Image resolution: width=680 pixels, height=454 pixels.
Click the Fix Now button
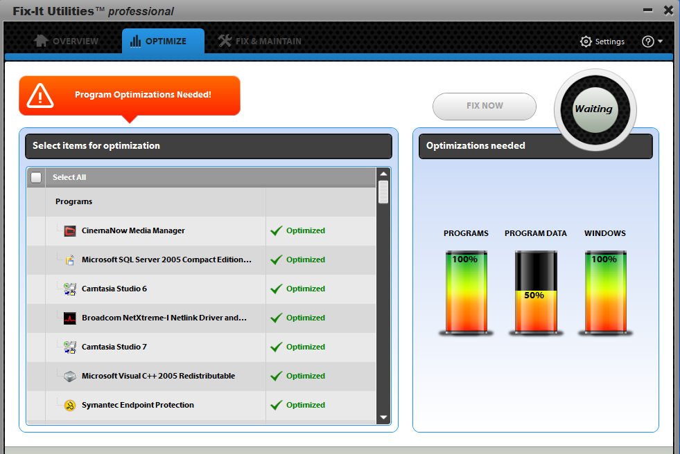485,106
